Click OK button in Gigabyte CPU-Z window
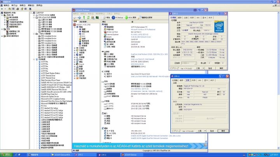The image size is (280, 157). click(x=223, y=131)
